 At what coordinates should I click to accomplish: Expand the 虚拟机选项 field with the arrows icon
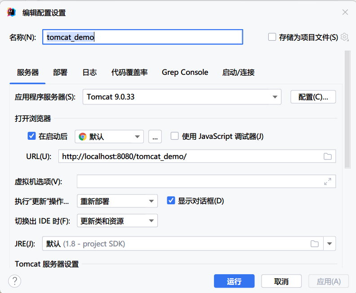(x=327, y=181)
